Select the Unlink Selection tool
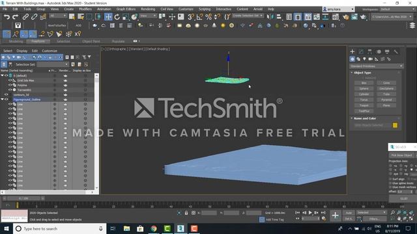Viewport: 417px width, 234px height. click(x=34, y=17)
